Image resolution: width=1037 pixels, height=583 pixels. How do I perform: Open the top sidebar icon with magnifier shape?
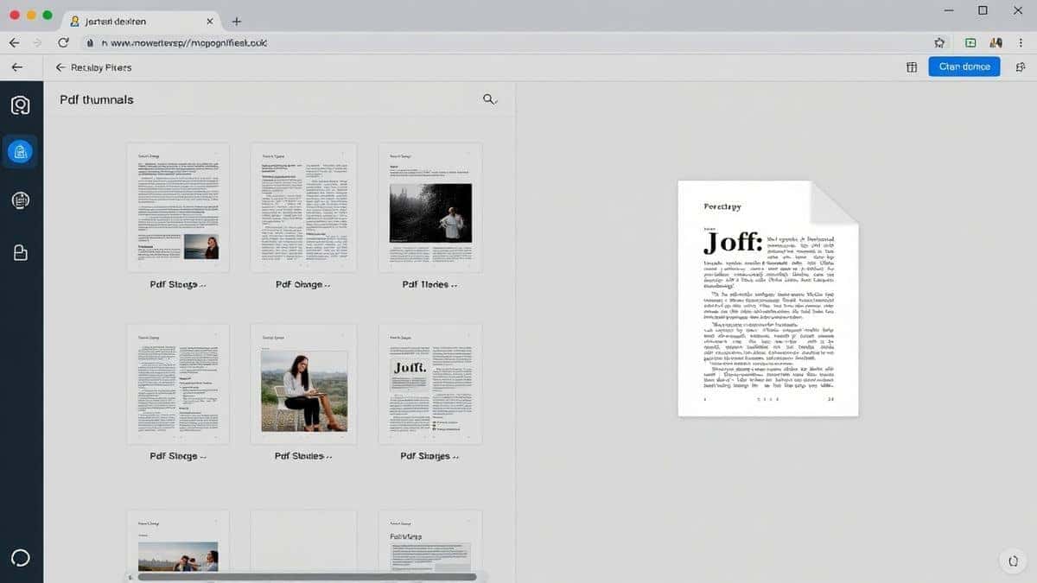[20, 105]
